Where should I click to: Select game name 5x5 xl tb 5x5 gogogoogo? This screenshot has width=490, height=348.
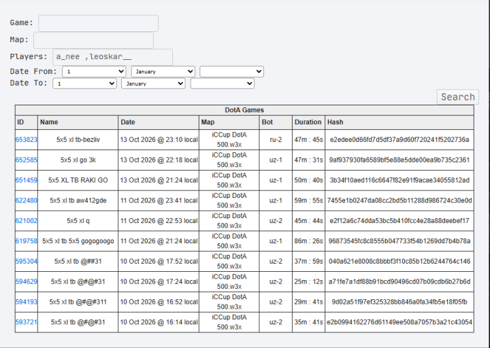tap(78, 241)
